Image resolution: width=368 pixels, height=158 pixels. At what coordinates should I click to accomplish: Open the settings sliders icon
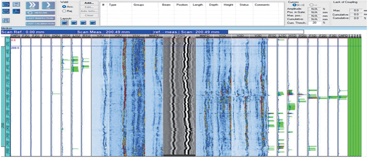click(6, 21)
